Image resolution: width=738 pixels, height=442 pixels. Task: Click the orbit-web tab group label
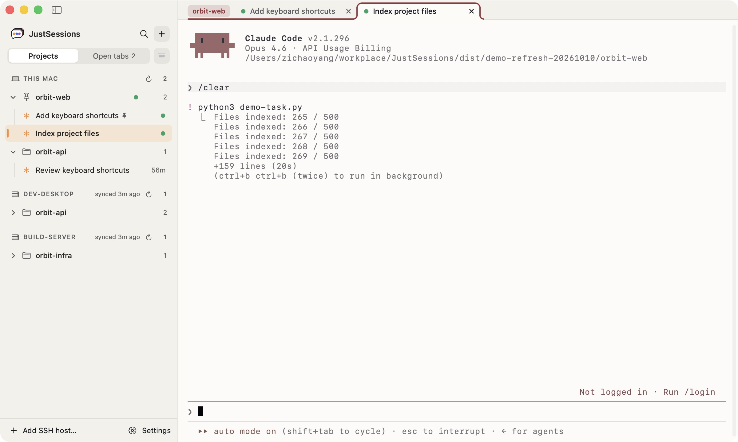[x=209, y=11]
